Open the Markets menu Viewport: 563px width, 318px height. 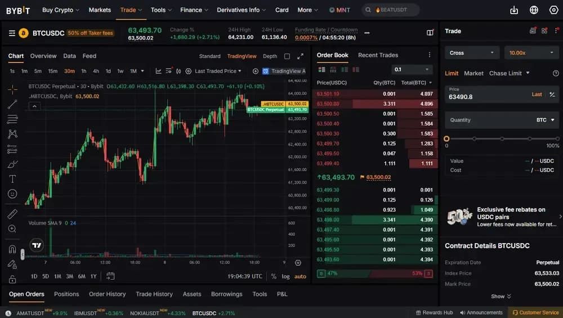100,10
